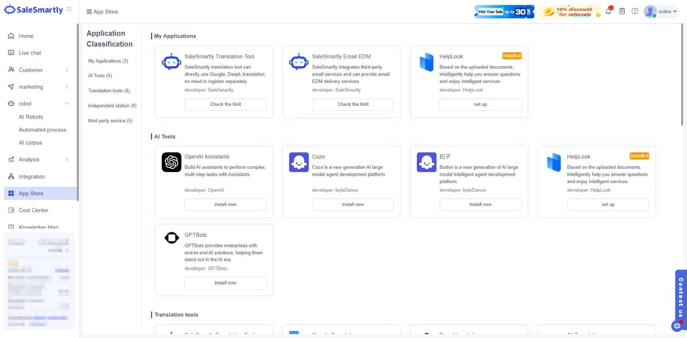This screenshot has height=338, width=687.
Task: Click the OpenAI Assistants app title
Action: [x=207, y=157]
